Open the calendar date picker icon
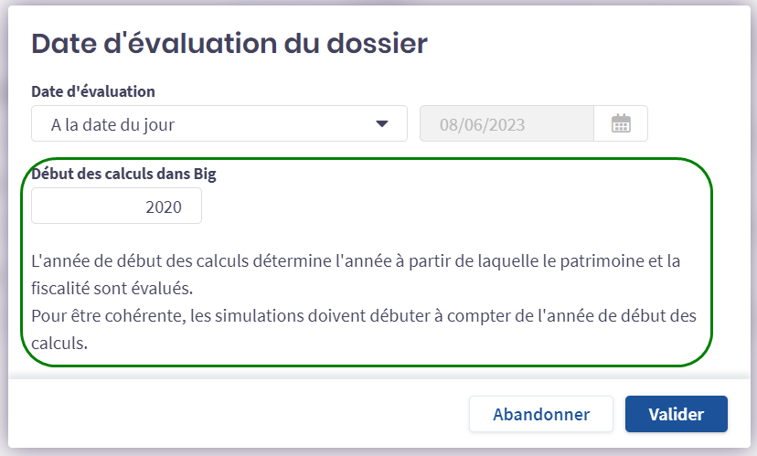757x456 pixels. [621, 124]
